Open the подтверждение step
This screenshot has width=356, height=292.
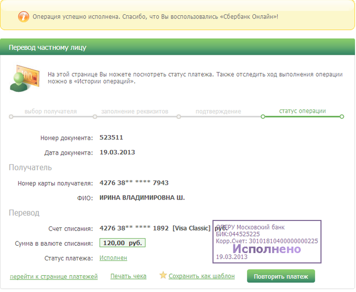point(218,111)
